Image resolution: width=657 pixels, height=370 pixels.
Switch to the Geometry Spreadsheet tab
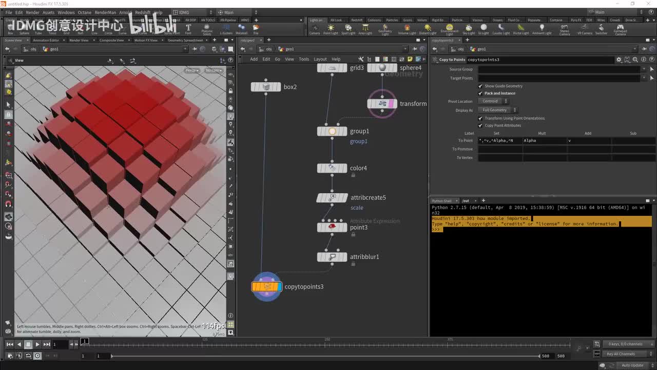pos(185,40)
